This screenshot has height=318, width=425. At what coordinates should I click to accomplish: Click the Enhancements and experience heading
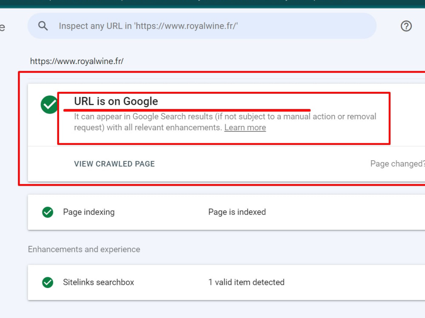tap(84, 249)
